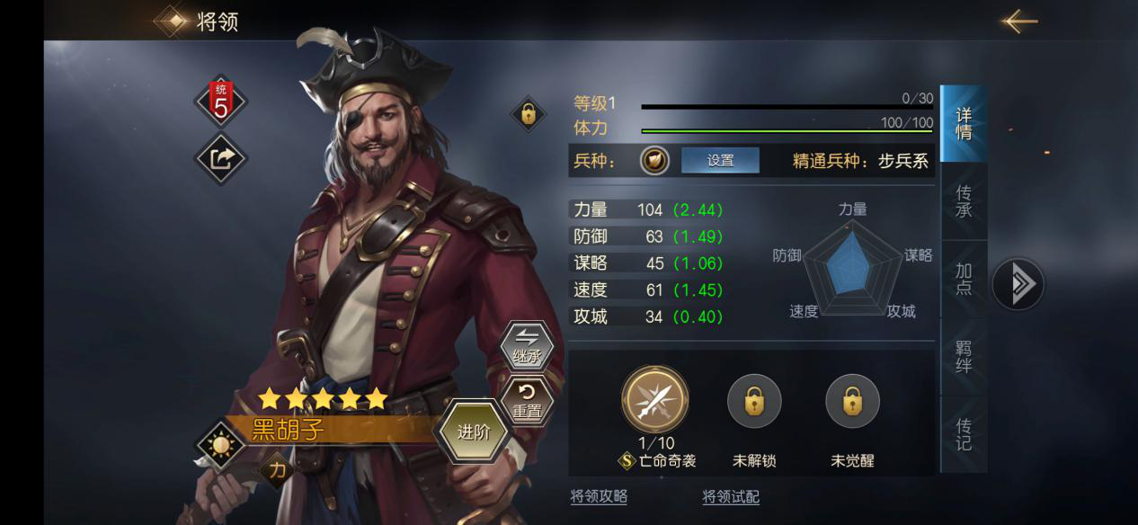
Task: Open the share icon under command badge
Action: click(221, 159)
